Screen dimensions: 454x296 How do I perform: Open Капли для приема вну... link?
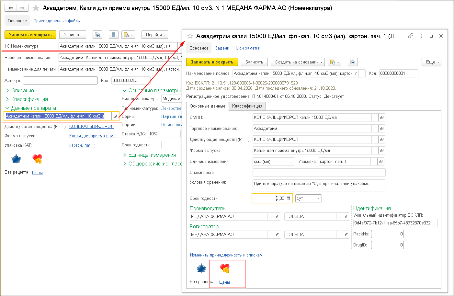[x=93, y=136]
